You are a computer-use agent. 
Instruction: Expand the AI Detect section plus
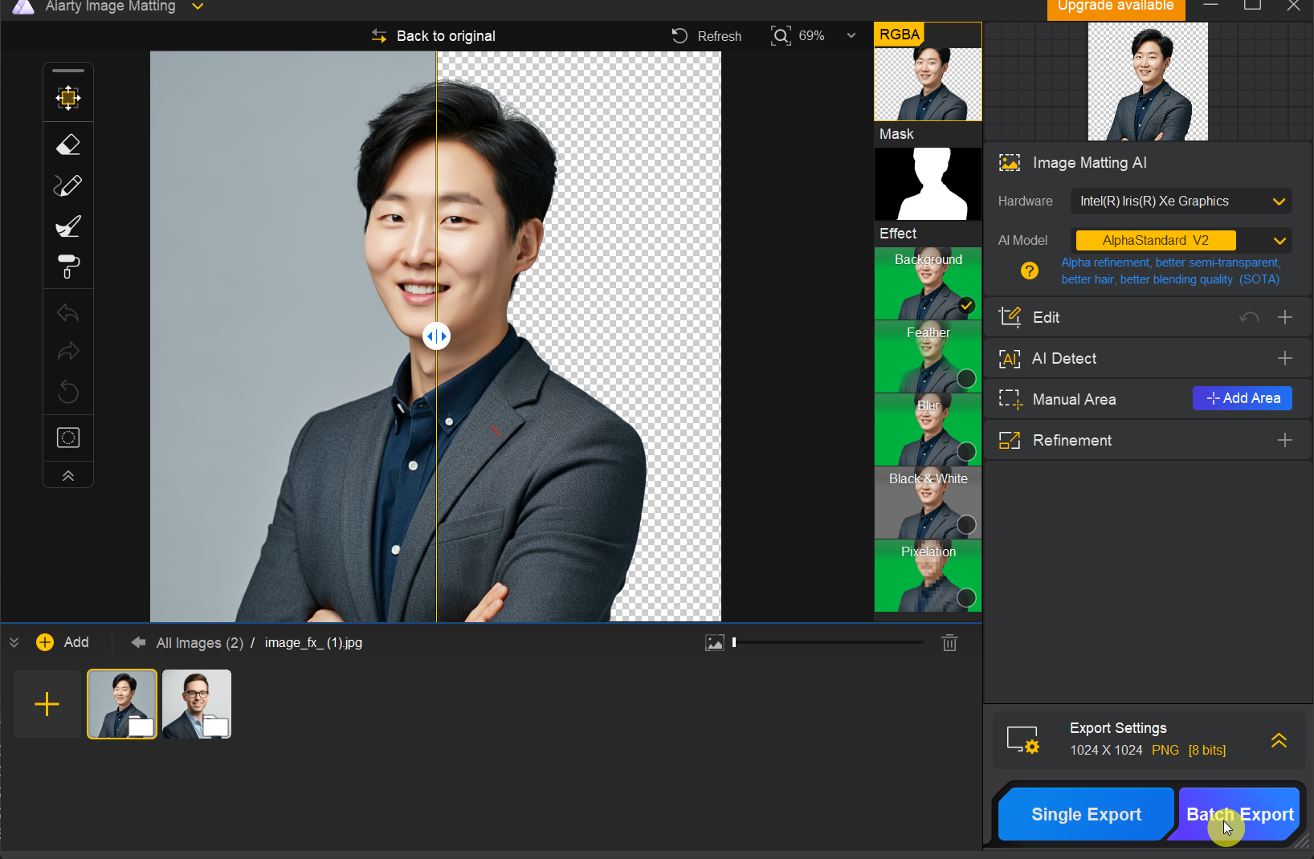[x=1285, y=358]
